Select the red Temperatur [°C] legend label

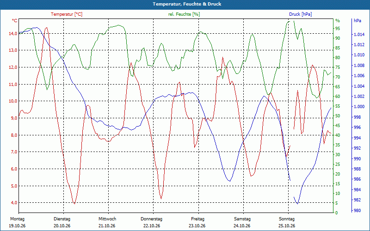(67, 14)
